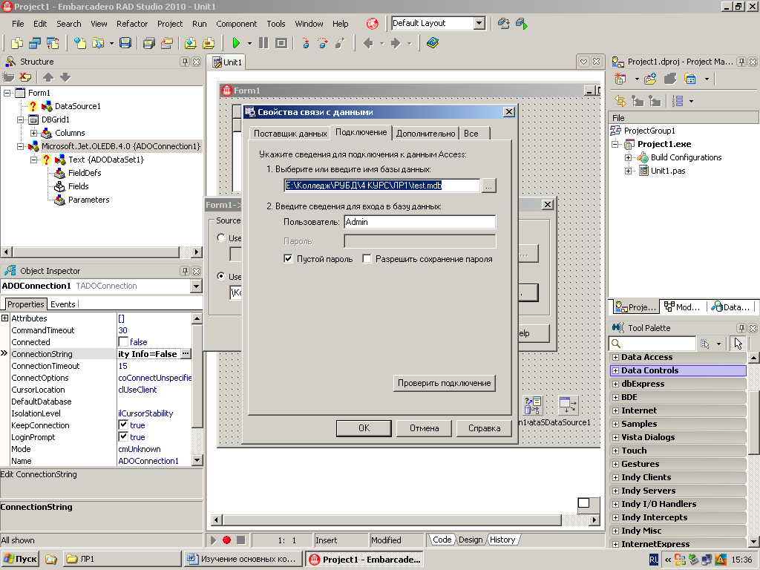This screenshot has width=760, height=570.
Task: Toggle the KeepConnection true checkbox
Action: click(123, 425)
